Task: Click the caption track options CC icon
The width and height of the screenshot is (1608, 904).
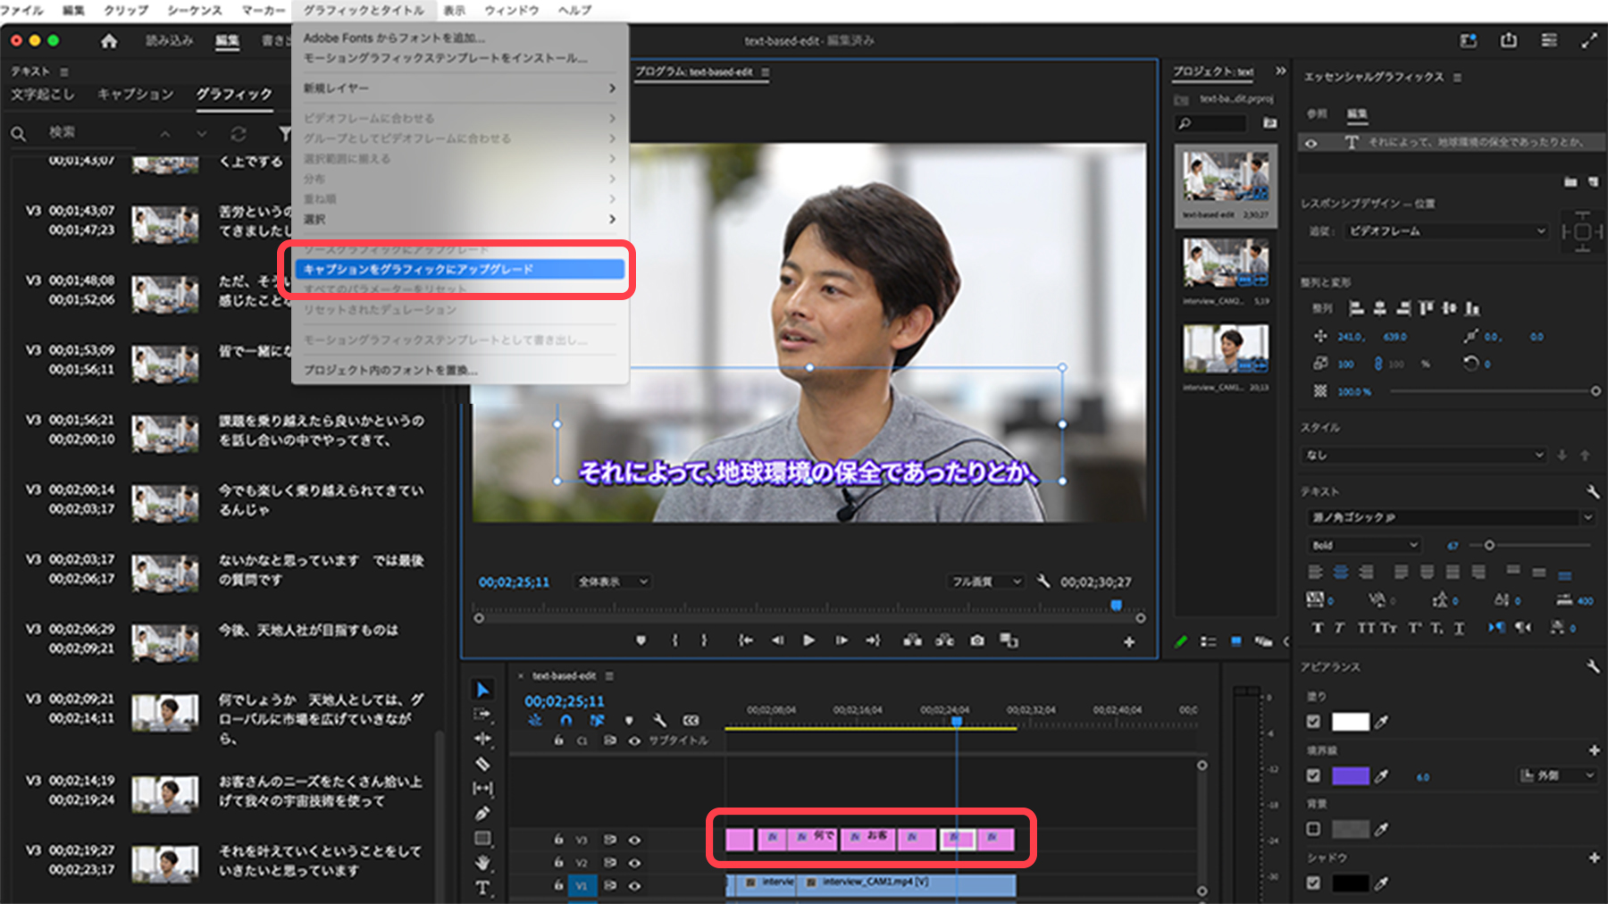Action: coord(691,720)
